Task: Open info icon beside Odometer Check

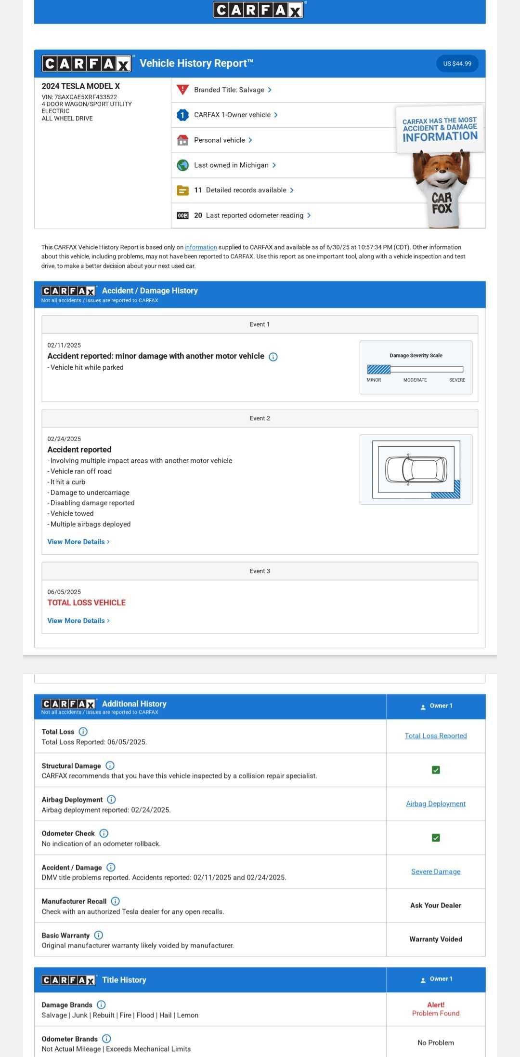Action: tap(104, 833)
